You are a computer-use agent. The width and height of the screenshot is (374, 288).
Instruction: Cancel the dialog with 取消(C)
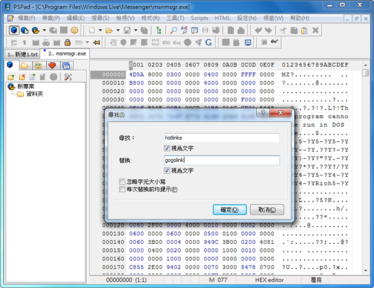coord(267,210)
